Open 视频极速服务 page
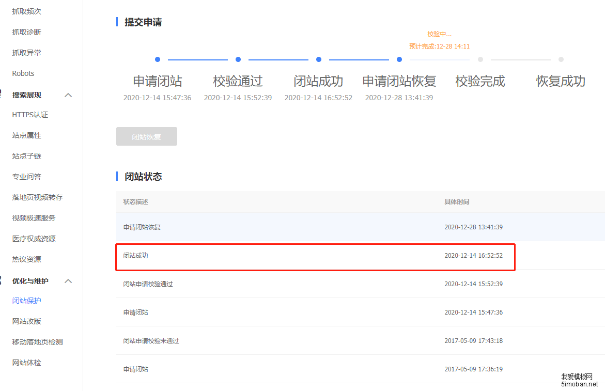Screen dimensions: 605x391 pos(34,218)
